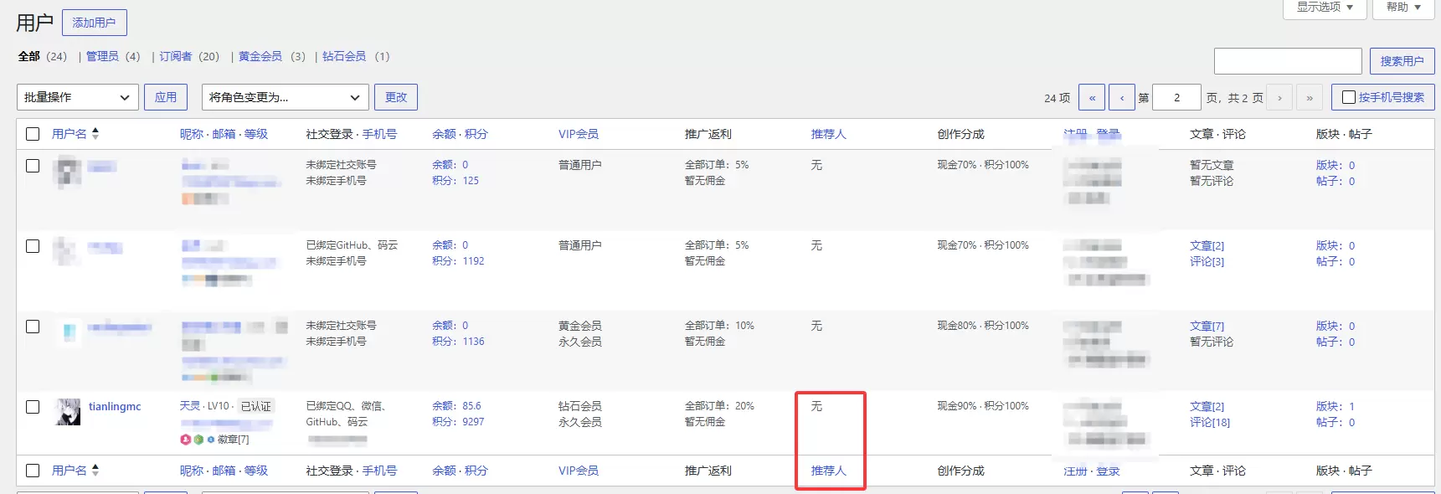The image size is (1441, 494).
Task: Open the 将角色变更为... role dropdown
Action: (286, 97)
